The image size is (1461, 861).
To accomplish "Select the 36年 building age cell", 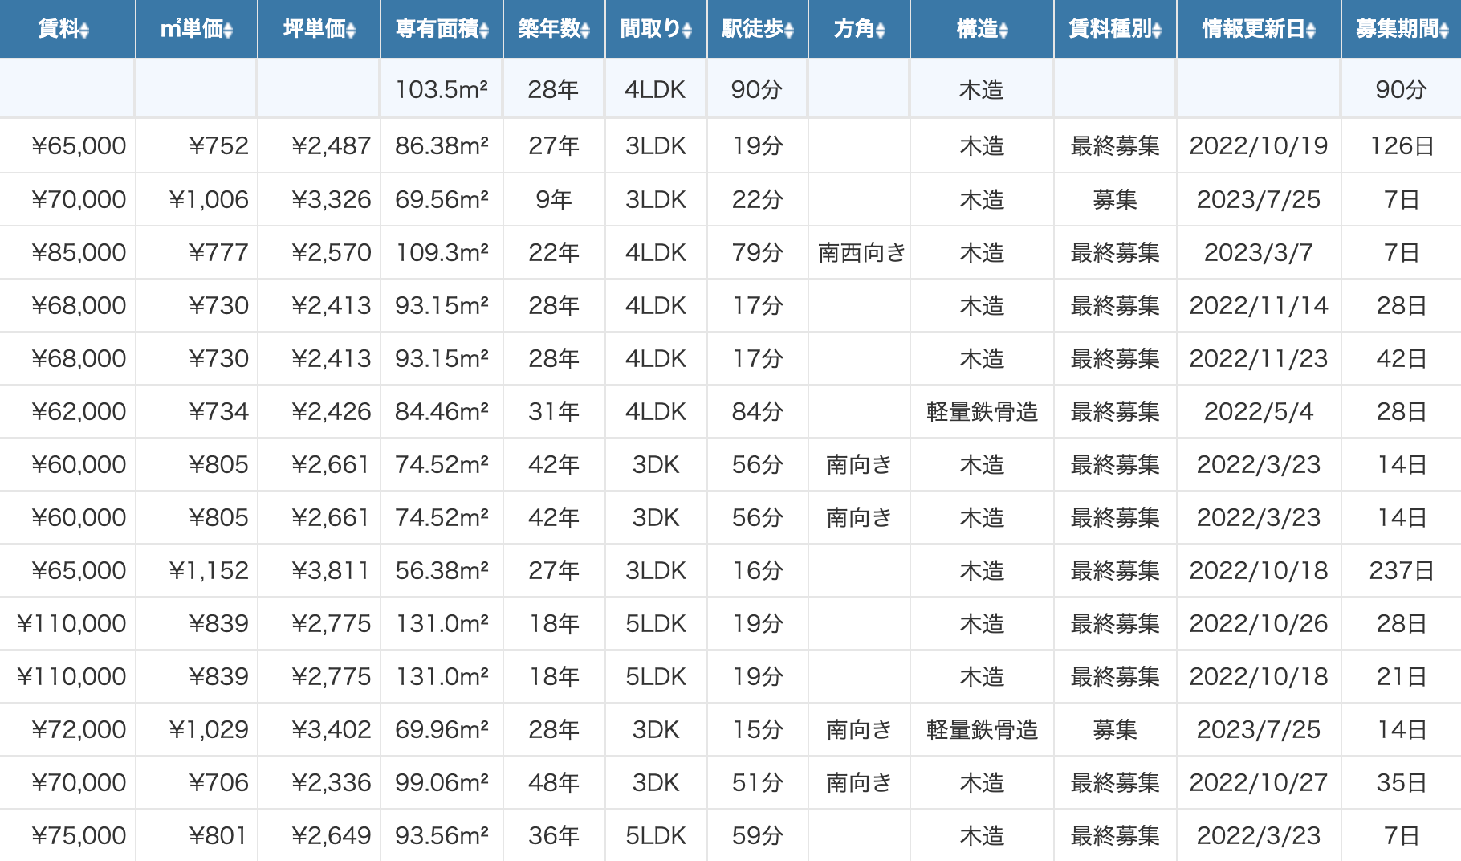I will 554,835.
